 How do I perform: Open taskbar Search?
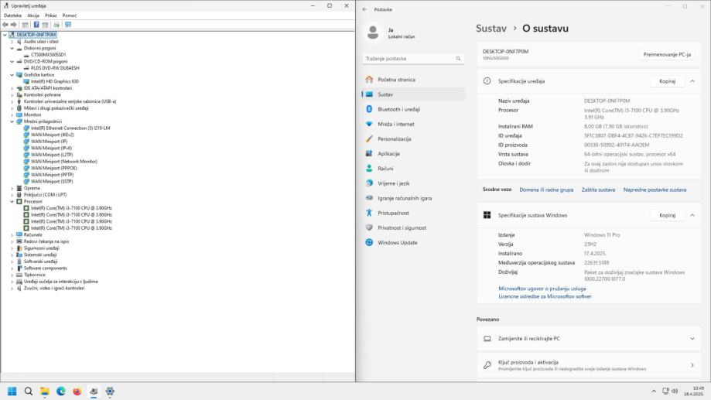28,391
